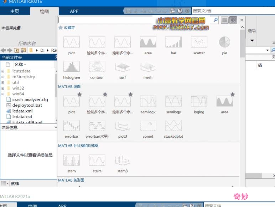Screen dimensions: 275x207
Task: Select the errorbar plot type
Action: coord(71,129)
